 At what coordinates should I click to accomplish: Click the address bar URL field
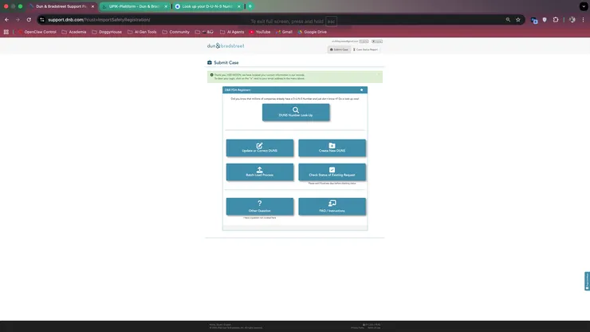coord(144,19)
